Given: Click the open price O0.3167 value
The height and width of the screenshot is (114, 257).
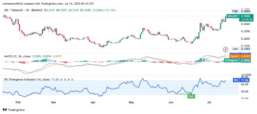Looking at the screenshot, I should pos(50,10).
